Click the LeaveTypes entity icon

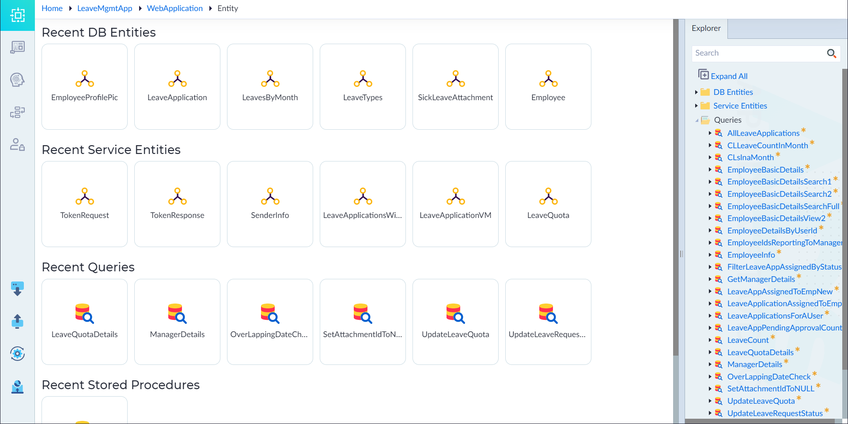click(363, 79)
